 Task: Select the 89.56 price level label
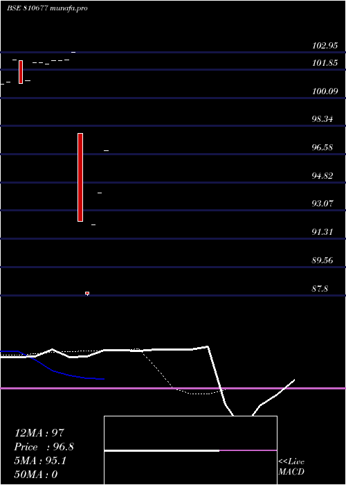pyautogui.click(x=322, y=261)
